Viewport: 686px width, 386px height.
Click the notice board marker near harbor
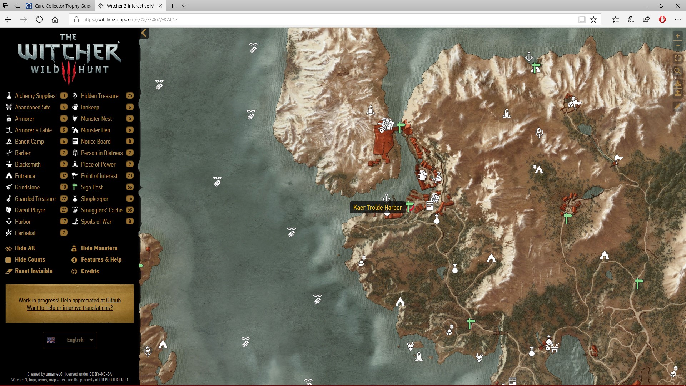click(x=430, y=205)
